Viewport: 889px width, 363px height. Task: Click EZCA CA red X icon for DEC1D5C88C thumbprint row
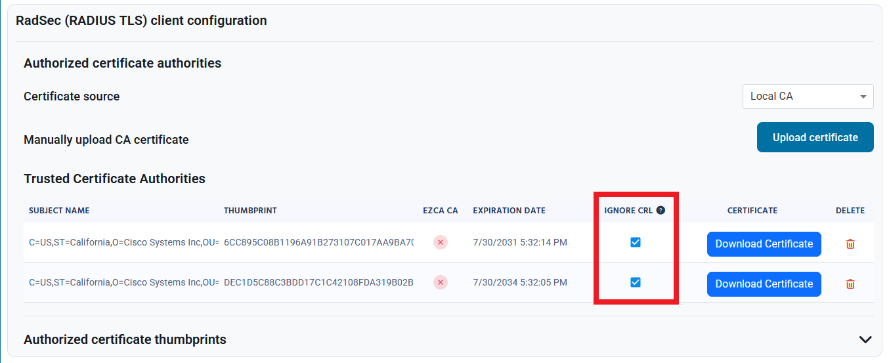[441, 282]
